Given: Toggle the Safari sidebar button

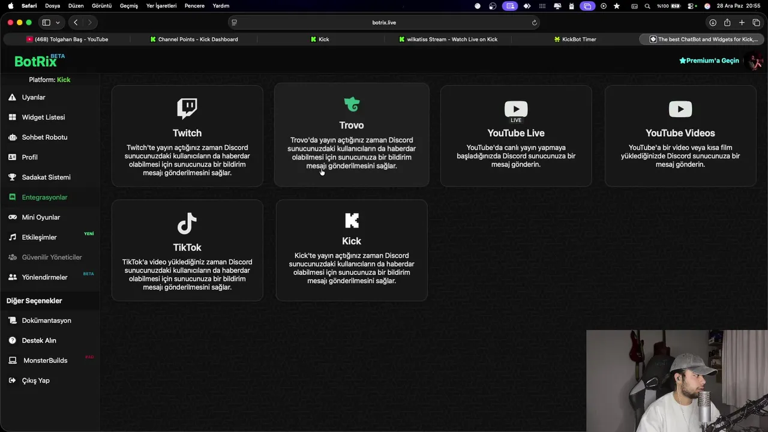Looking at the screenshot, I should (x=46, y=22).
